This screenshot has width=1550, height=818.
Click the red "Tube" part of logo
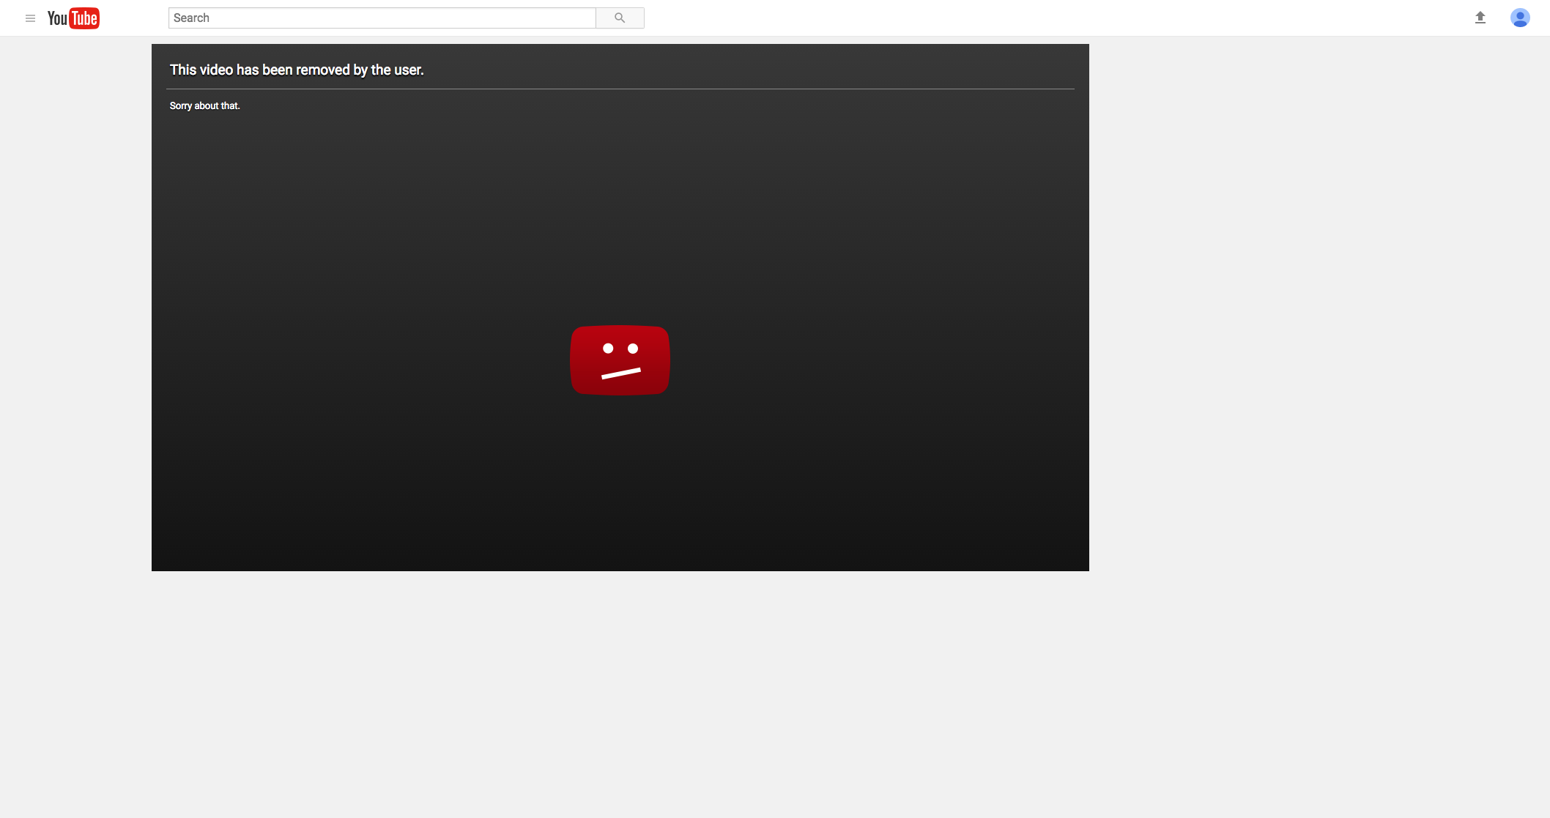point(84,18)
